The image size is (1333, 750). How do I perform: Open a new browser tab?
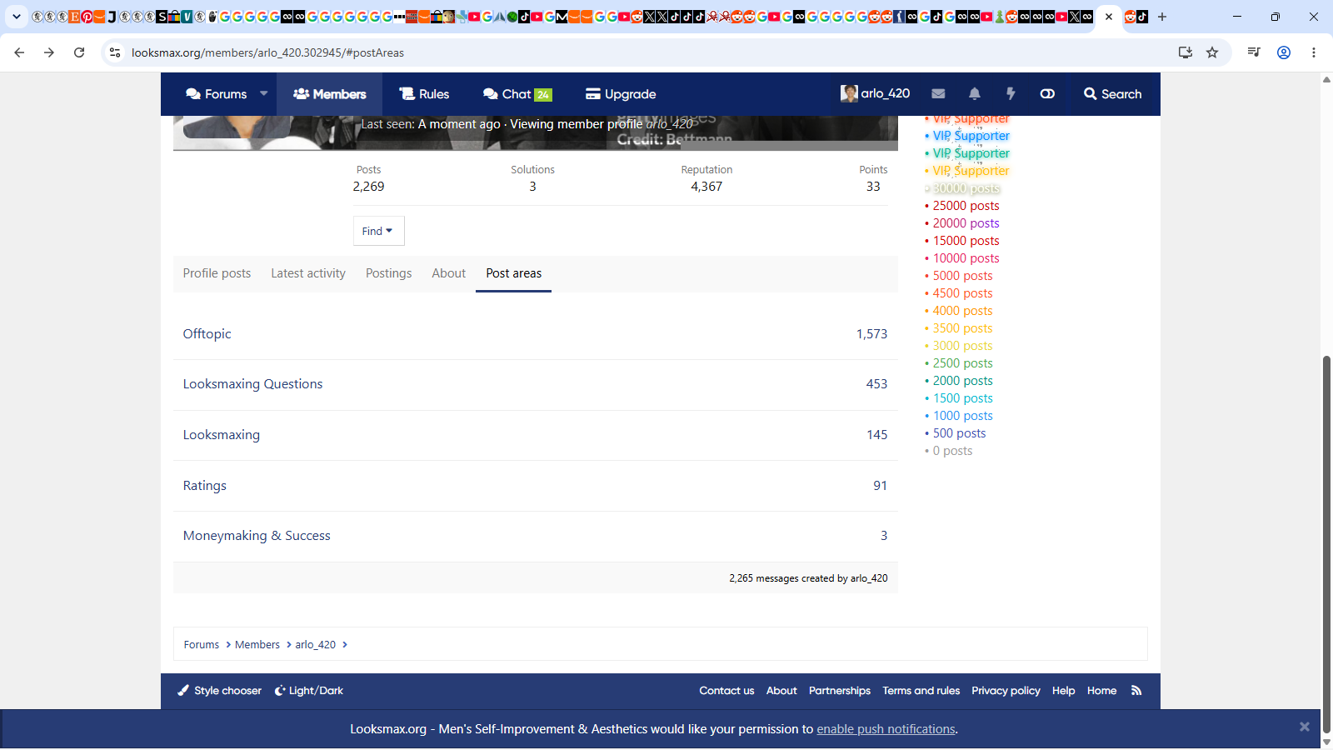1162,17
